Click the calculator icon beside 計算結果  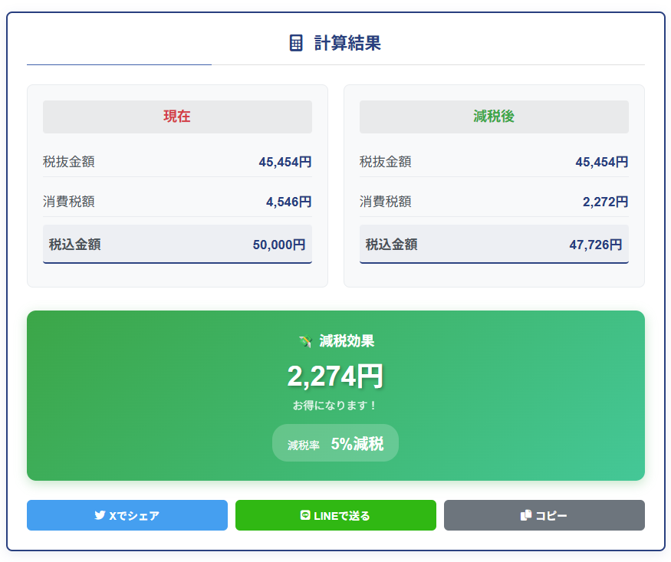296,43
